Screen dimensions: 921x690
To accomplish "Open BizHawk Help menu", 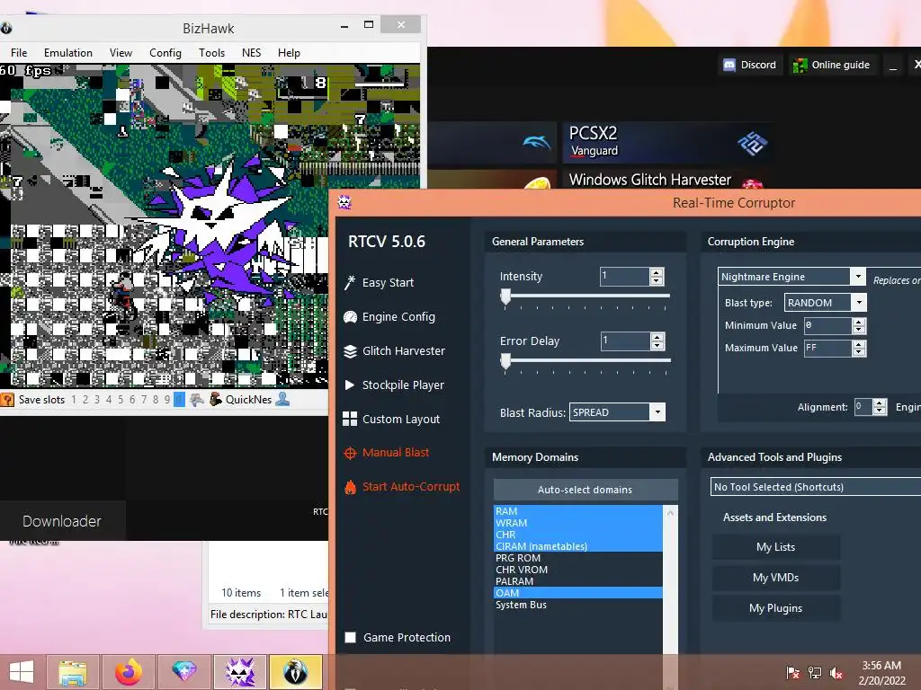I will coord(289,53).
